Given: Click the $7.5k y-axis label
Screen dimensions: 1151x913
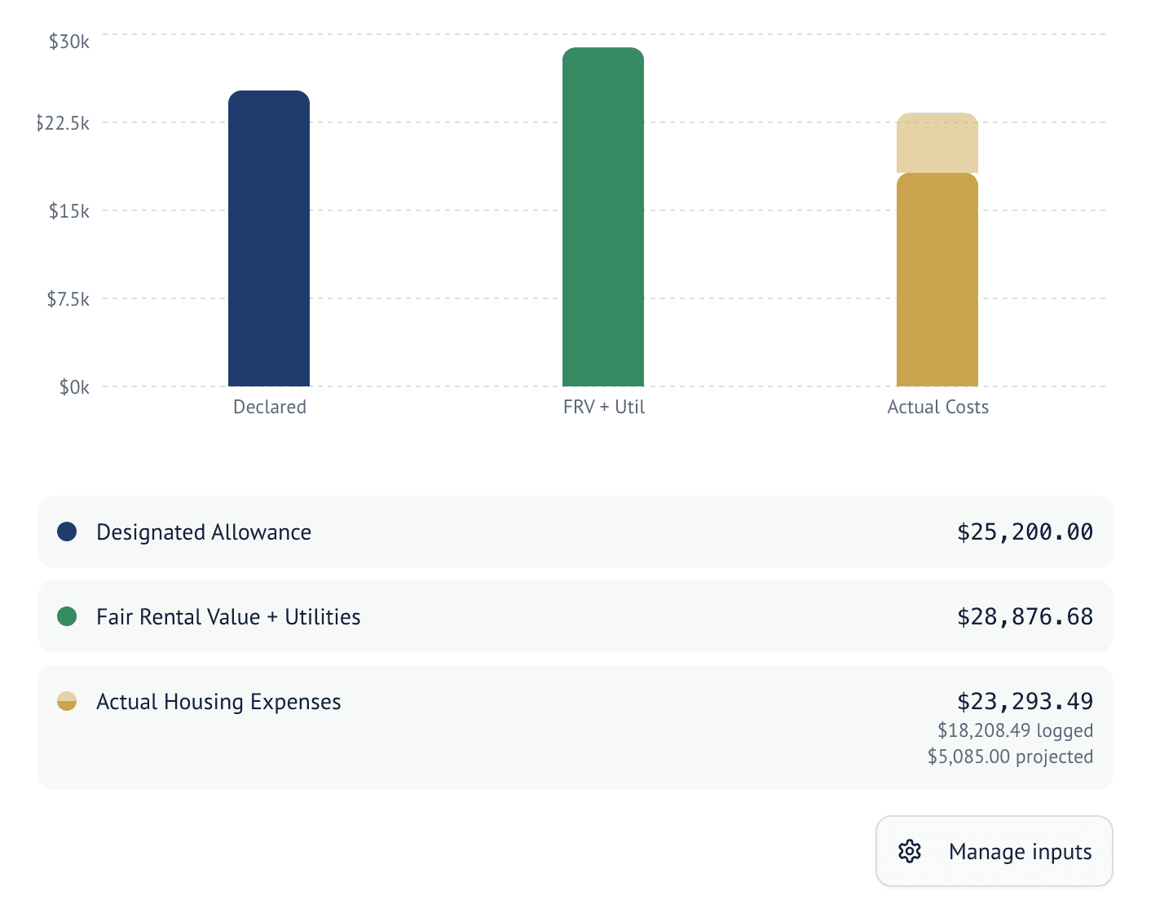Looking at the screenshot, I should click(x=68, y=299).
